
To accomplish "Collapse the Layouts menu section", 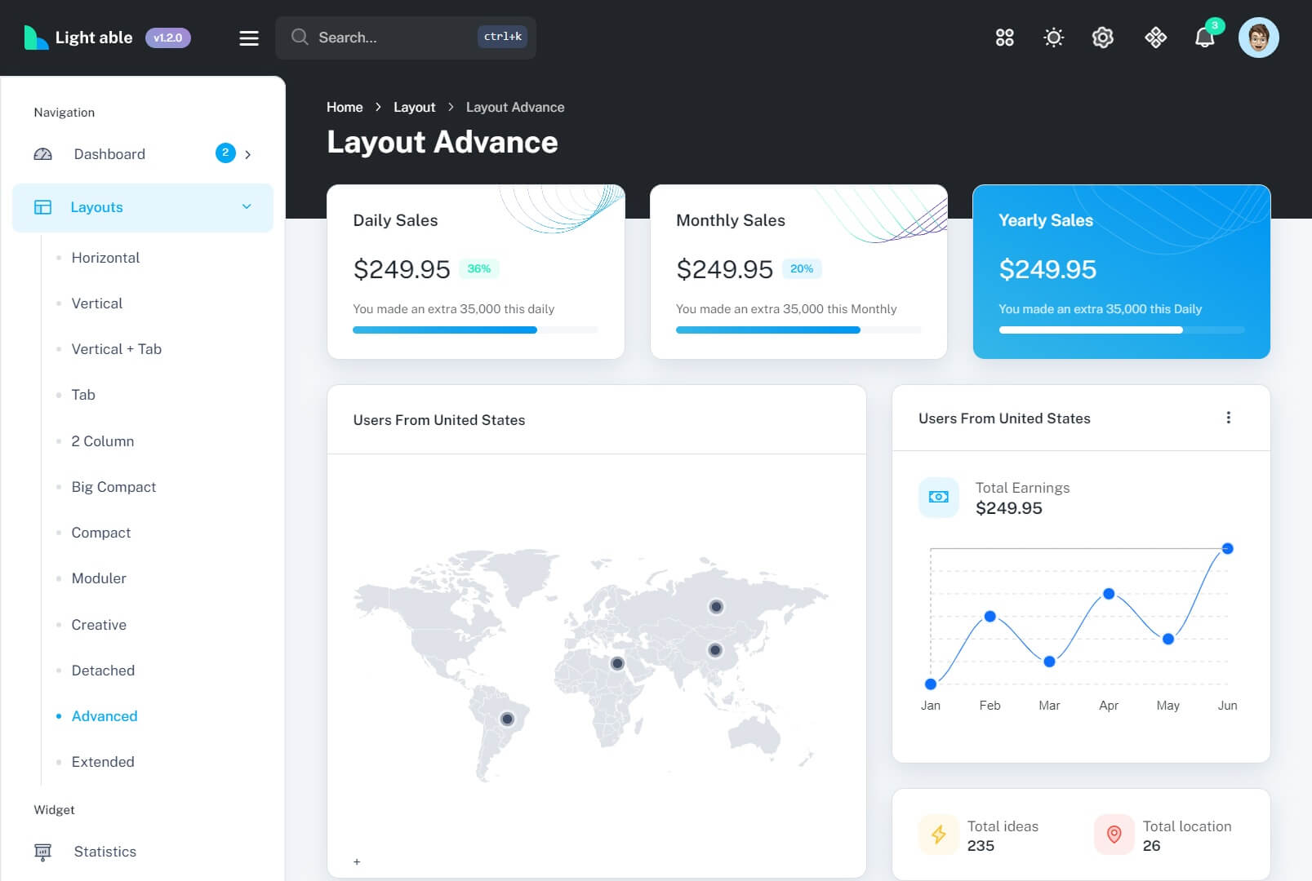I will 247,207.
